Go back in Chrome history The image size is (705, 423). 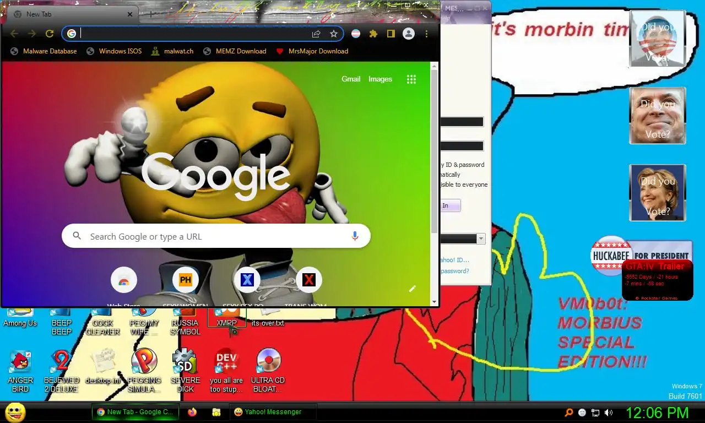[x=14, y=34]
